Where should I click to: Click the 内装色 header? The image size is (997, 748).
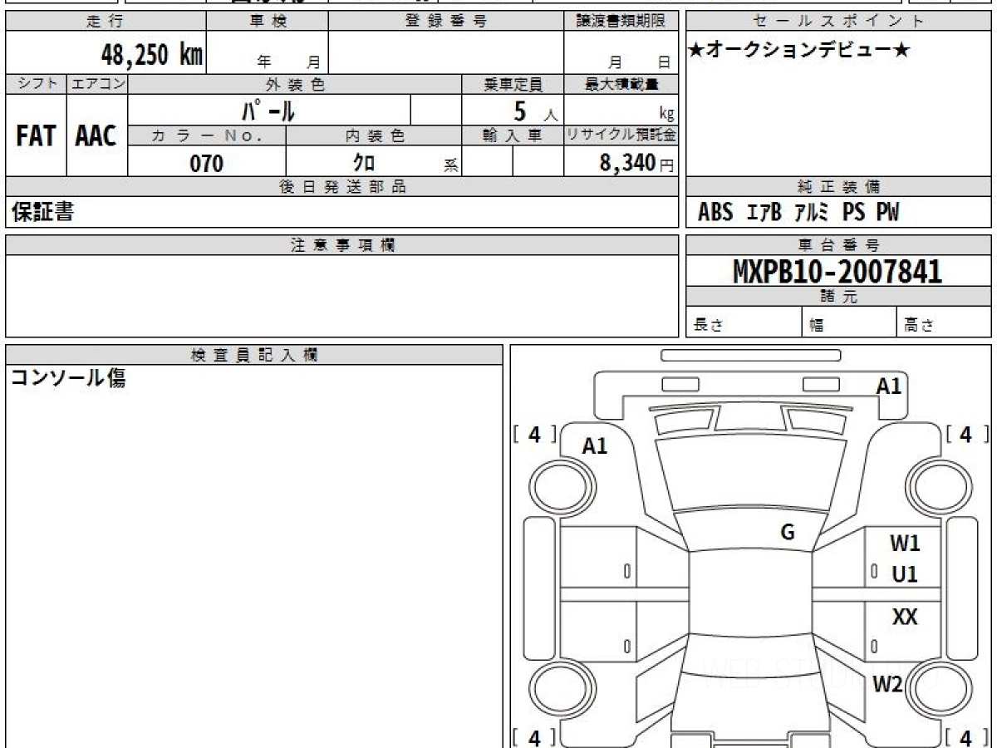point(374,136)
